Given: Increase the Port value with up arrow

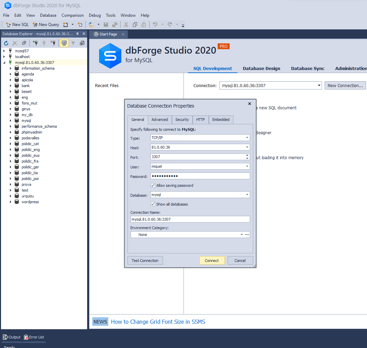Looking at the screenshot, I should pyautogui.click(x=247, y=155).
